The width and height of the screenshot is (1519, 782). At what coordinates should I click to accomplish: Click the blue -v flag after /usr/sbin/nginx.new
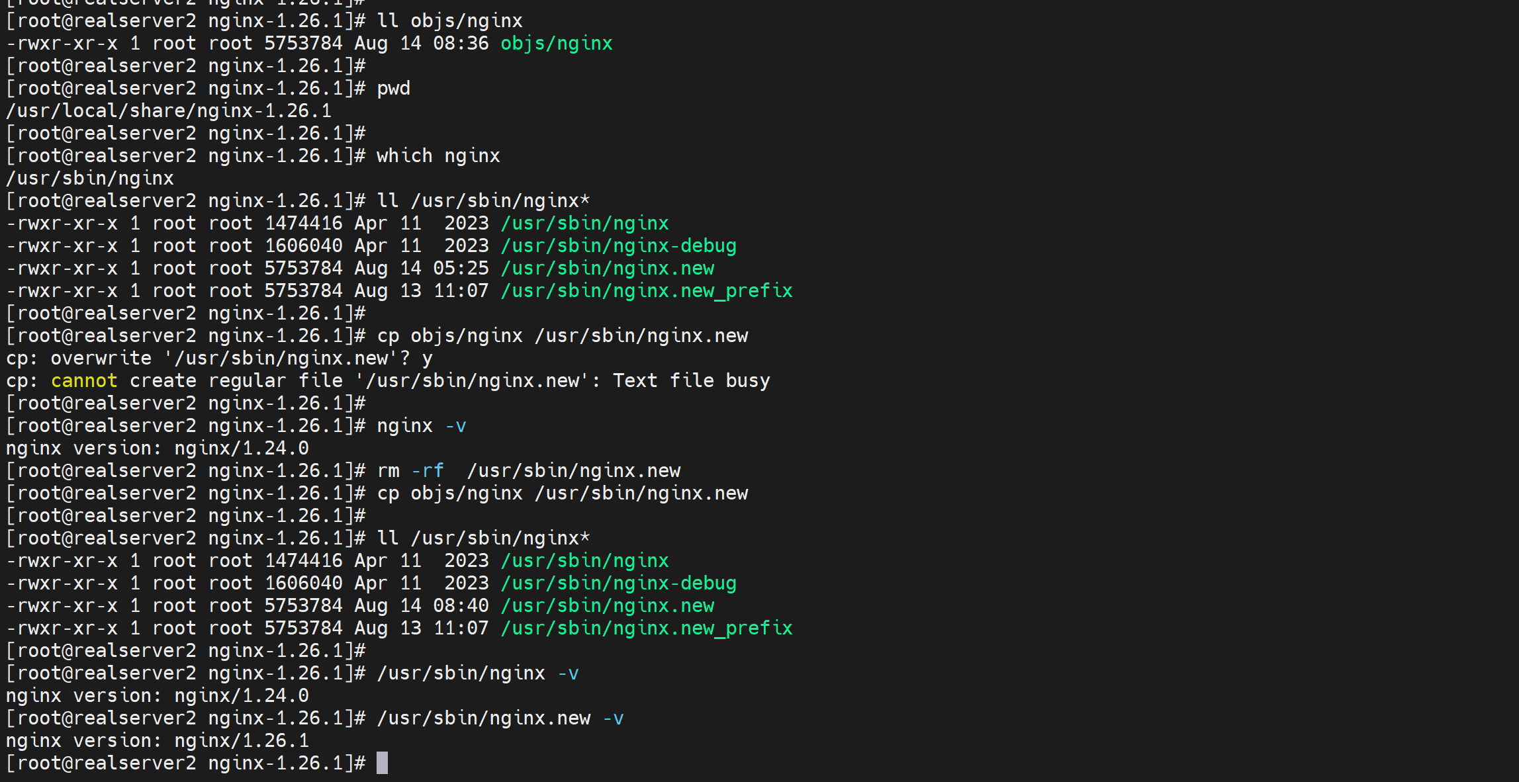(x=613, y=718)
